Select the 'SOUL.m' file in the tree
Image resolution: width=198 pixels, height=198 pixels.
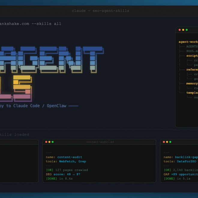point(192,51)
